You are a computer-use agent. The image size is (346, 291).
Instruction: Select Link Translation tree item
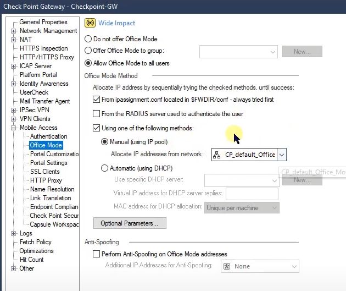[x=51, y=198]
